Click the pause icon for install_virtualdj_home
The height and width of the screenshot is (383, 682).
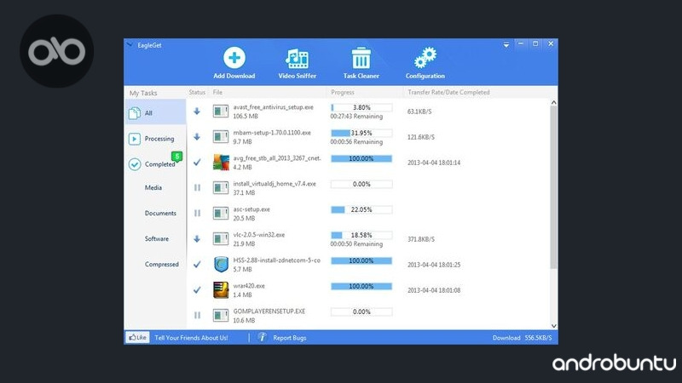197,187
